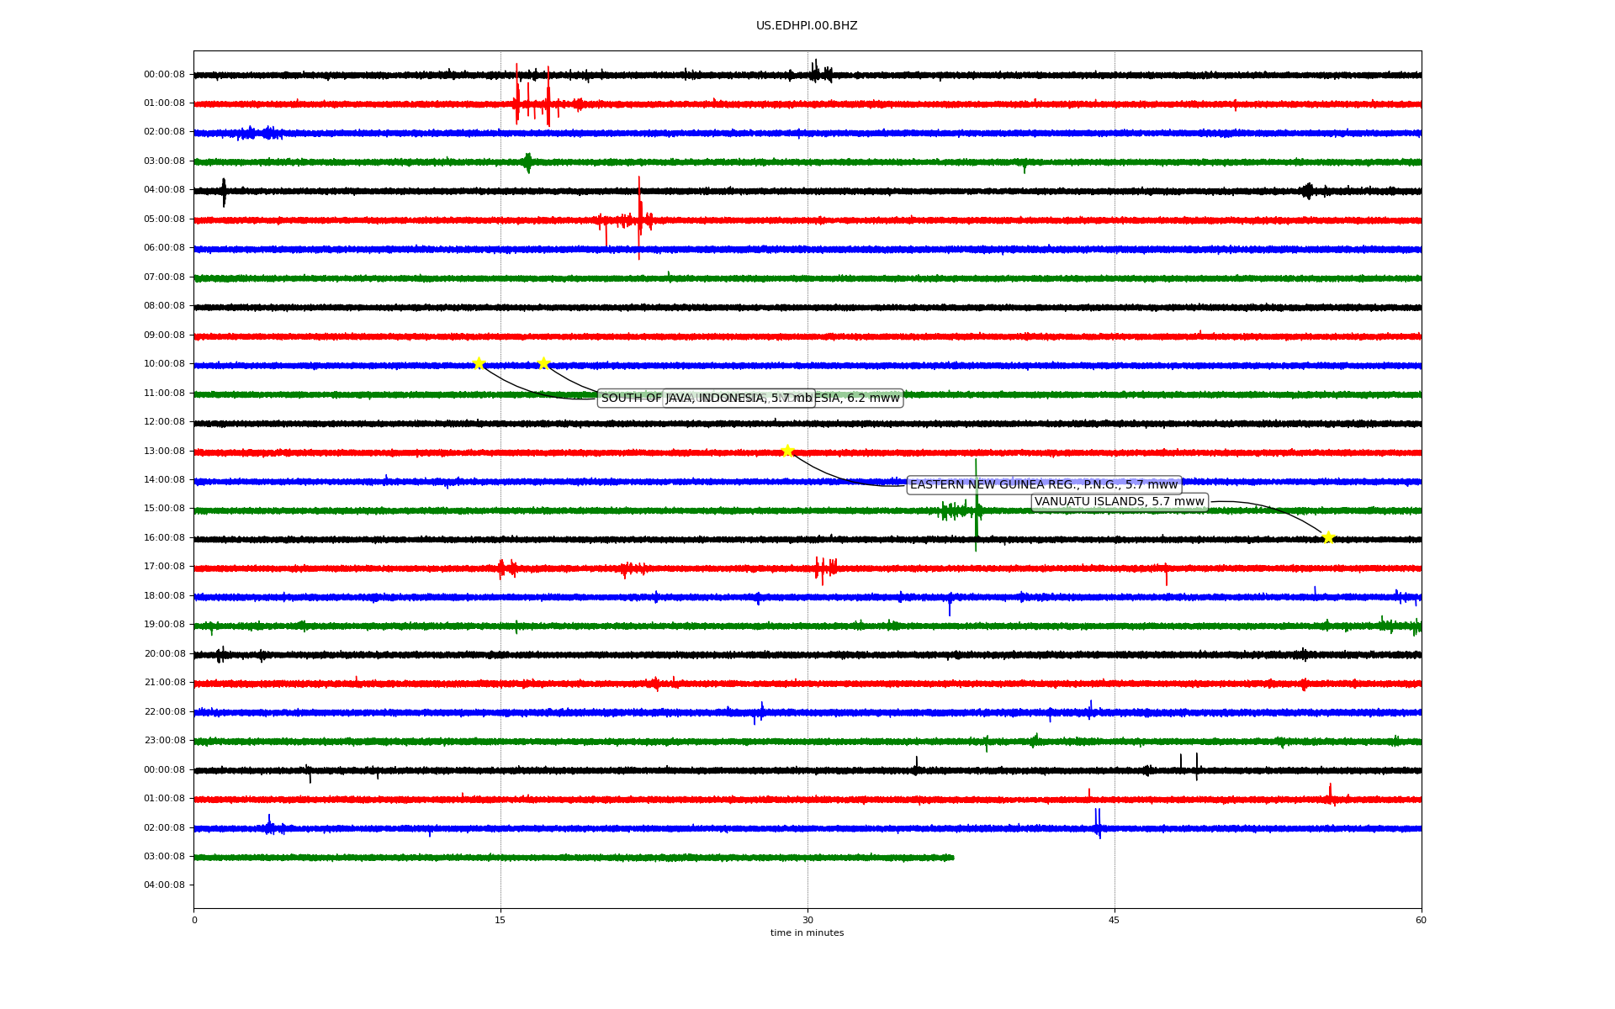Click the 05:00:08 row time label

[164, 219]
